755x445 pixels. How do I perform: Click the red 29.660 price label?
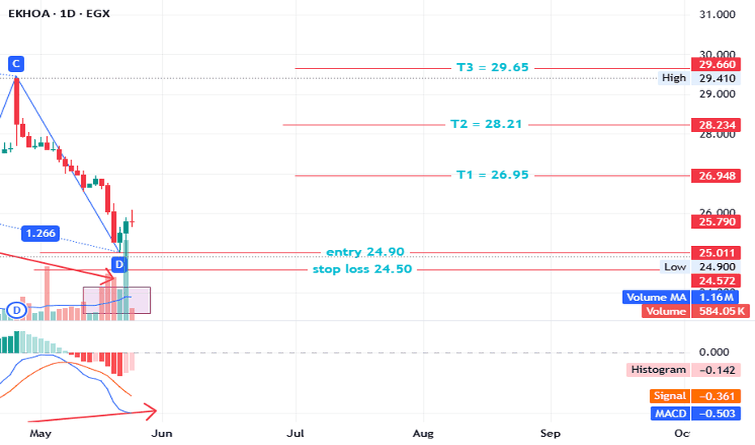coord(715,65)
